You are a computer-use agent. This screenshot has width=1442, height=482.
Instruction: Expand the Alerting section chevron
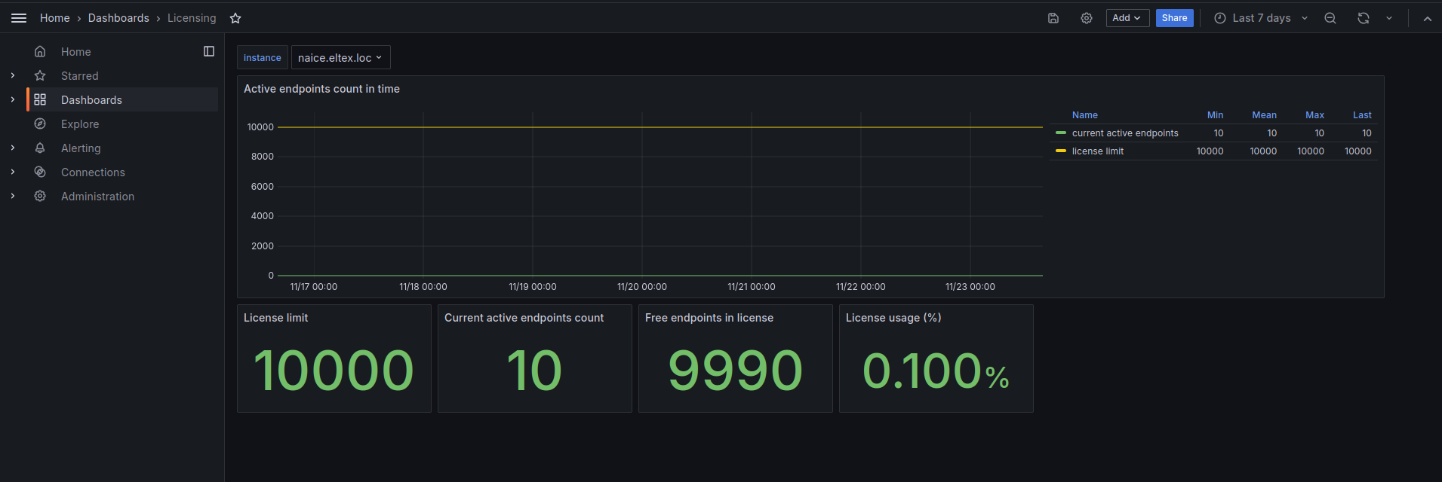(x=13, y=148)
